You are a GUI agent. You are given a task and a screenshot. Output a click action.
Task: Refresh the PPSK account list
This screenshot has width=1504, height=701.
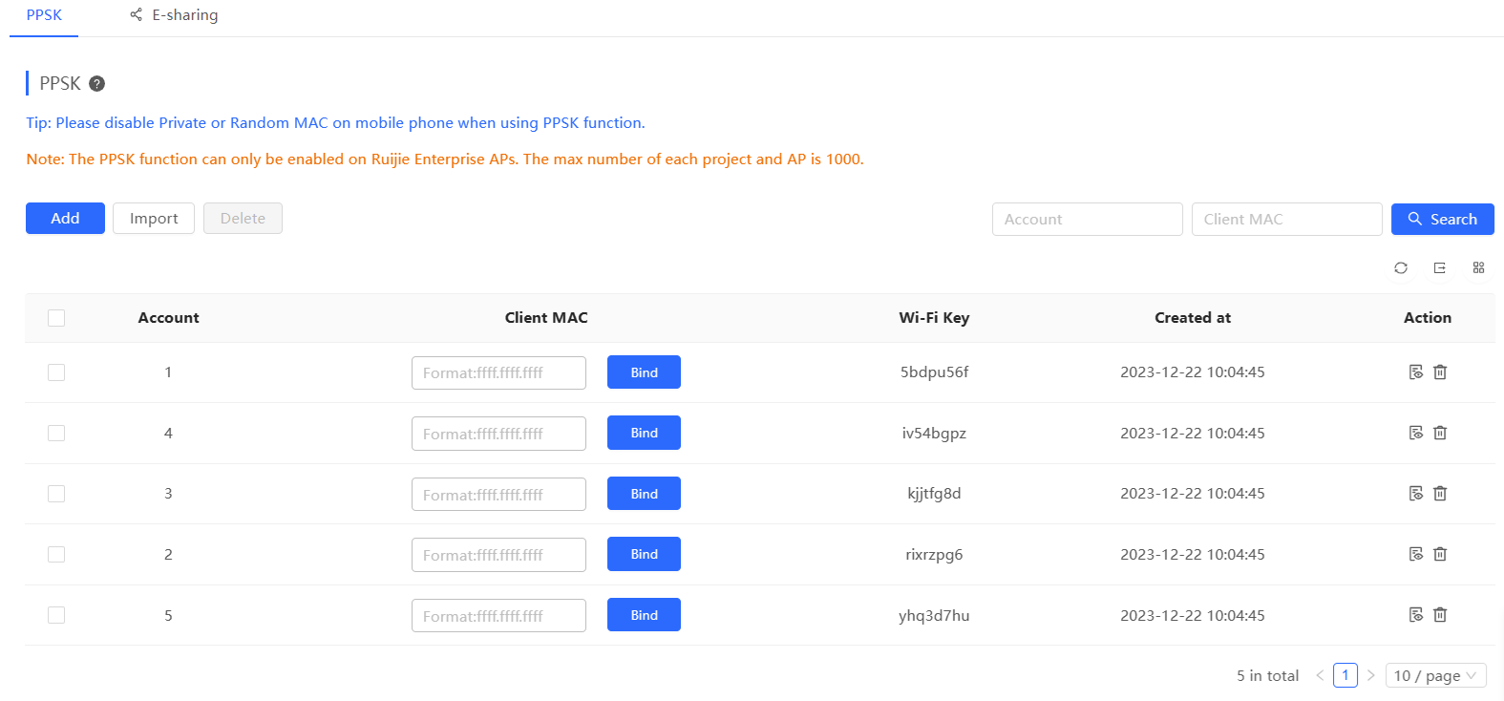coord(1401,268)
